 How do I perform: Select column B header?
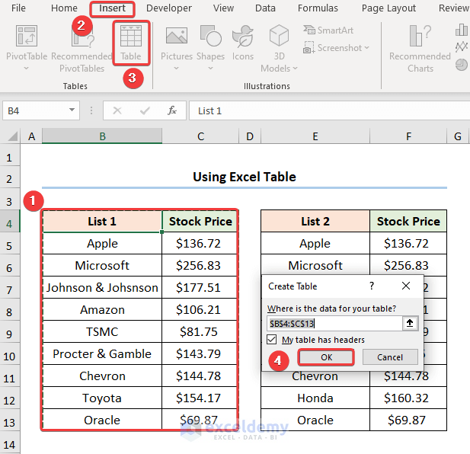click(102, 136)
